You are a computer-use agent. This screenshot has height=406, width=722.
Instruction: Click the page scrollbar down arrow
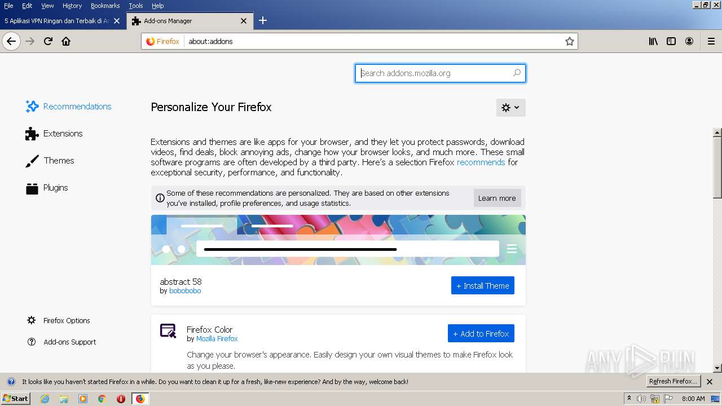click(717, 368)
